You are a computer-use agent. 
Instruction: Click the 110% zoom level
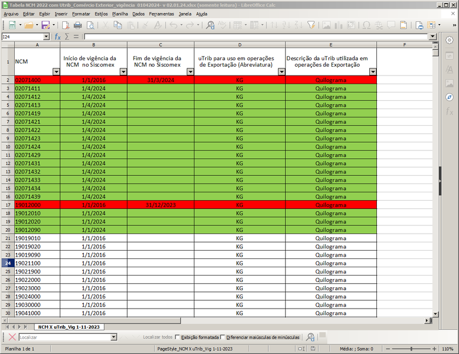(x=448, y=349)
